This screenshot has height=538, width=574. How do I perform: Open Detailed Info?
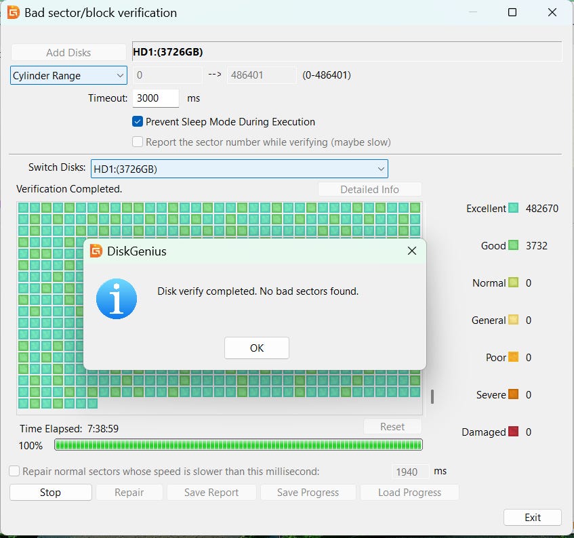[370, 189]
